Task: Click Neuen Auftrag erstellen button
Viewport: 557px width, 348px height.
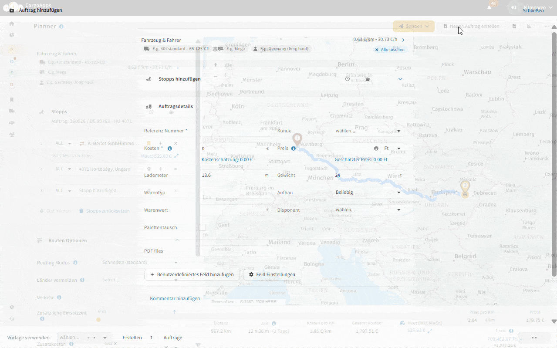Action: pyautogui.click(x=471, y=27)
